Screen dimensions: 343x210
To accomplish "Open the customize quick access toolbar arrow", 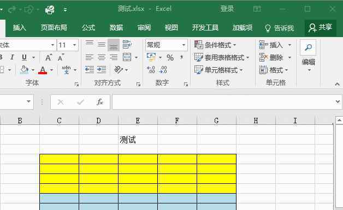I will point(65,9).
